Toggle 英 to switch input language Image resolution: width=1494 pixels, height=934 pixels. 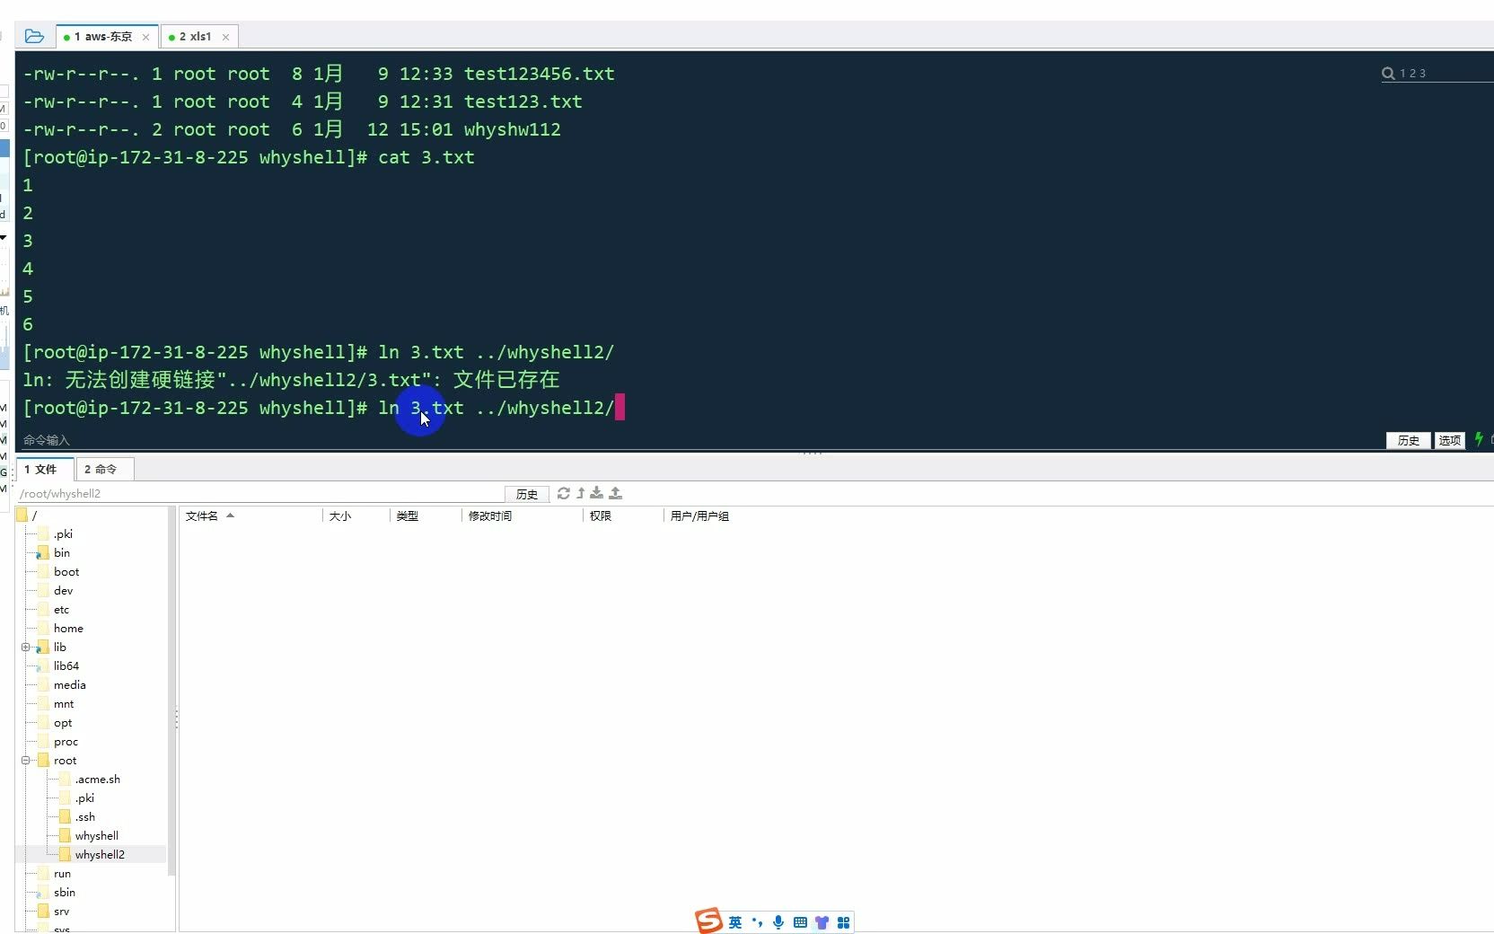[735, 921]
